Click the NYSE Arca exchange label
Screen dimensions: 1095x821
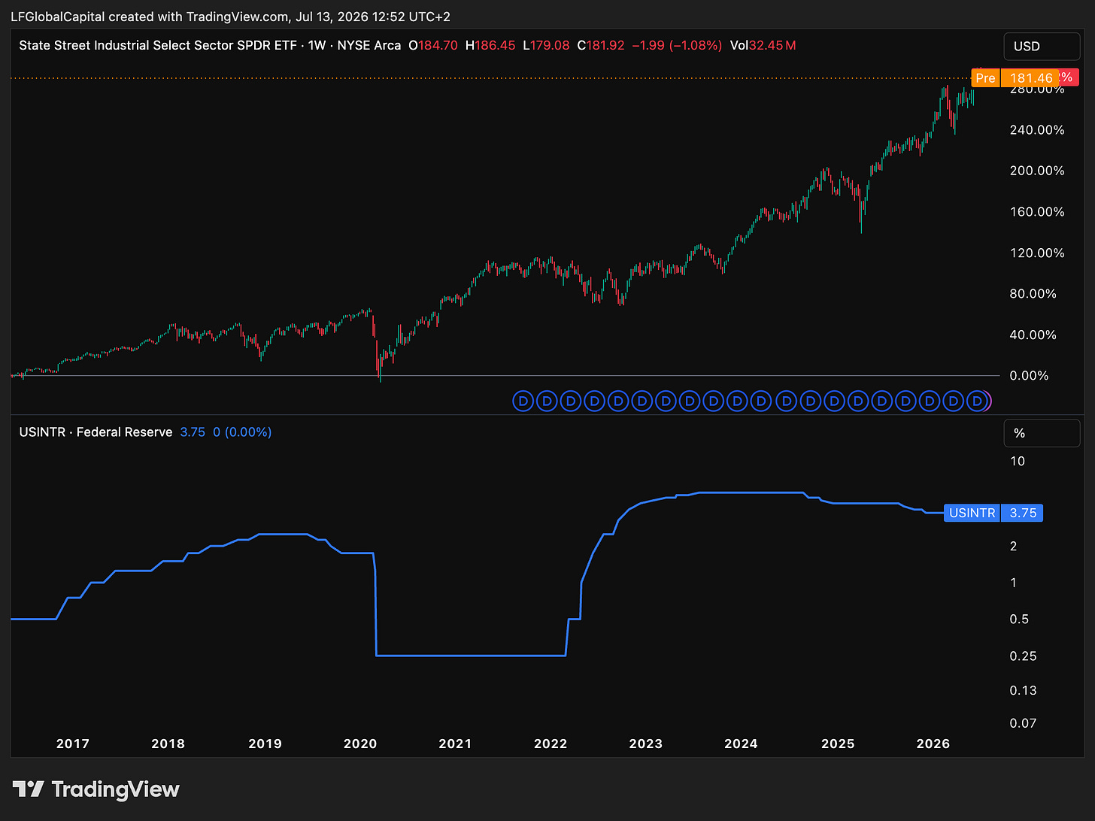[x=369, y=45]
